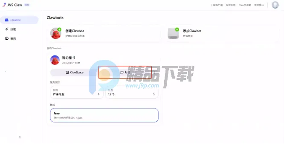Expand the 风格 严谨专业 setting
Image resolution: width=284 pixels, height=155 pixels.
click(x=77, y=92)
